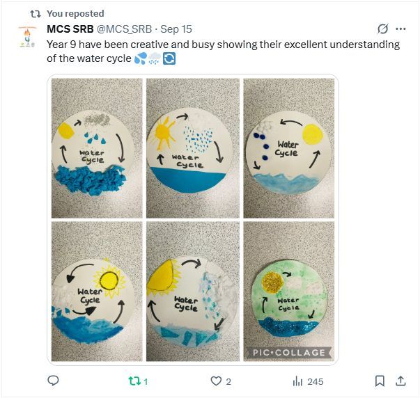
Task: Bookmark the MCS SRB post
Action: 380,381
